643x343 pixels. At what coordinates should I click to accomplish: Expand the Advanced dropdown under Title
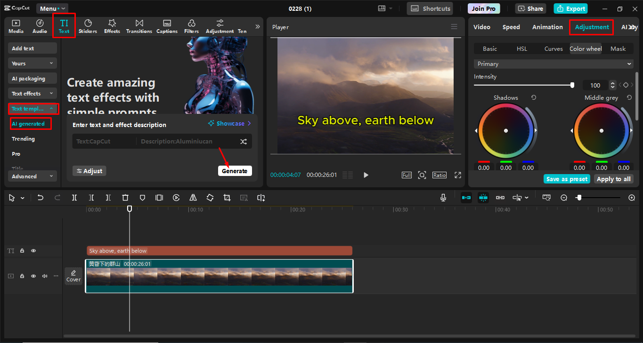(32, 176)
